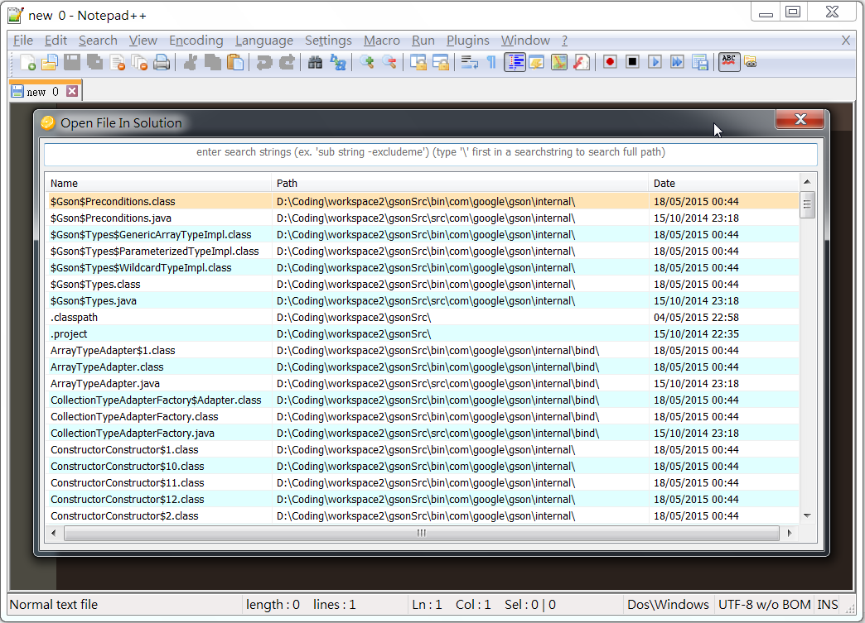Sort list by the Date column header
Screen dimensions: 865x623
point(724,183)
